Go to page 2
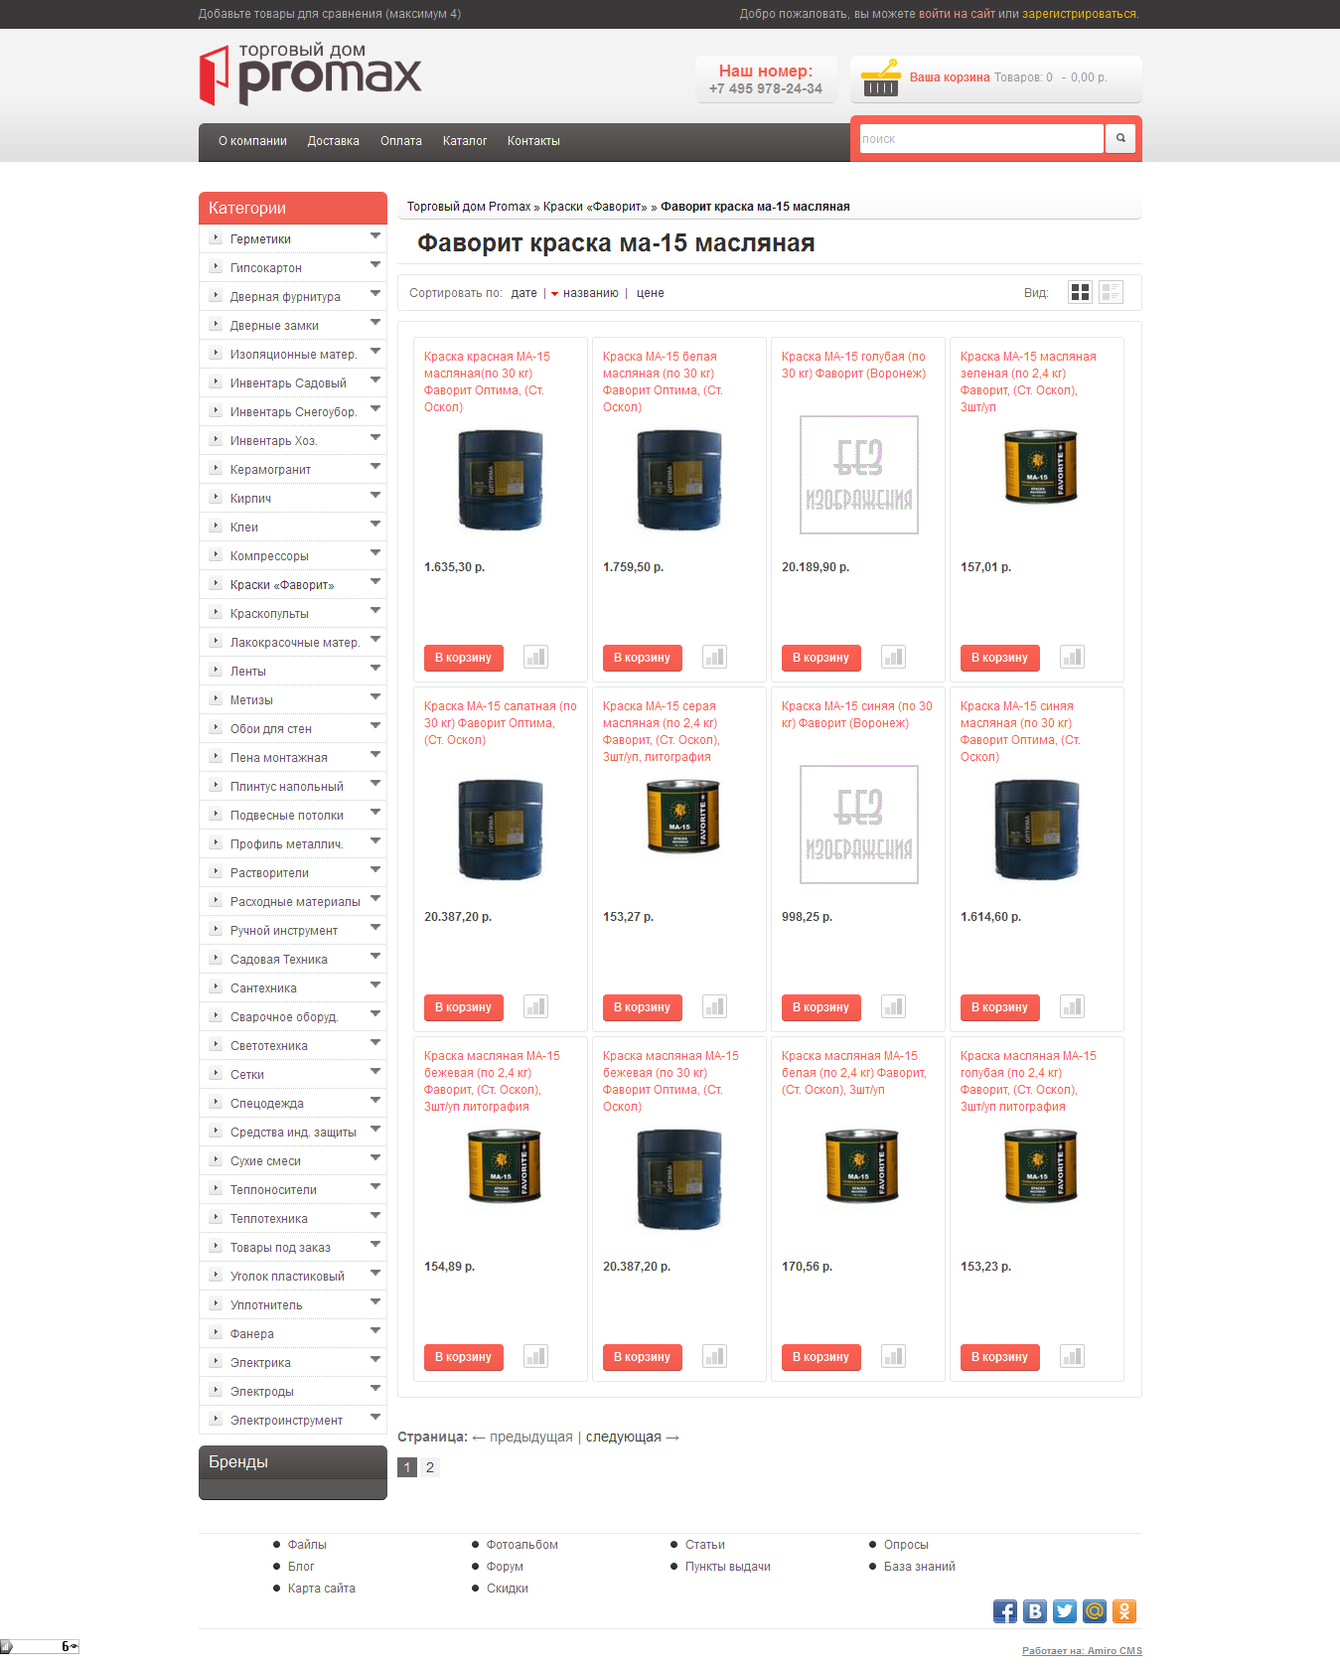 coord(430,1467)
